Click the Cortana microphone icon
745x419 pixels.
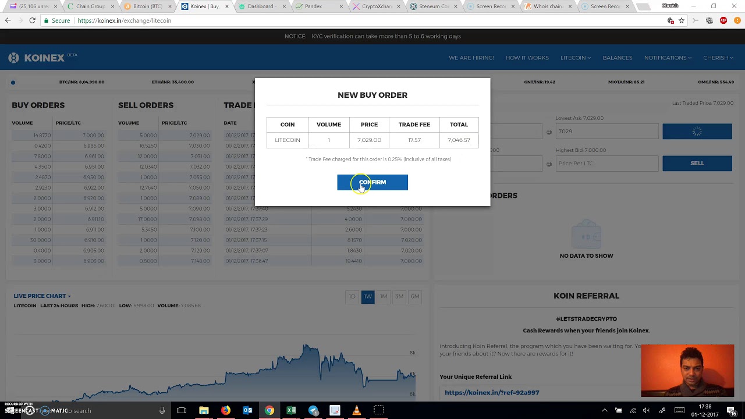click(x=162, y=411)
